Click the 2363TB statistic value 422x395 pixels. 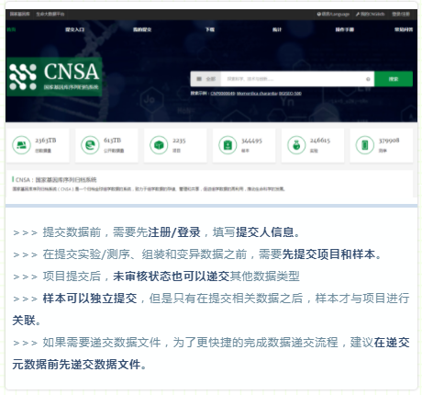tap(46, 141)
